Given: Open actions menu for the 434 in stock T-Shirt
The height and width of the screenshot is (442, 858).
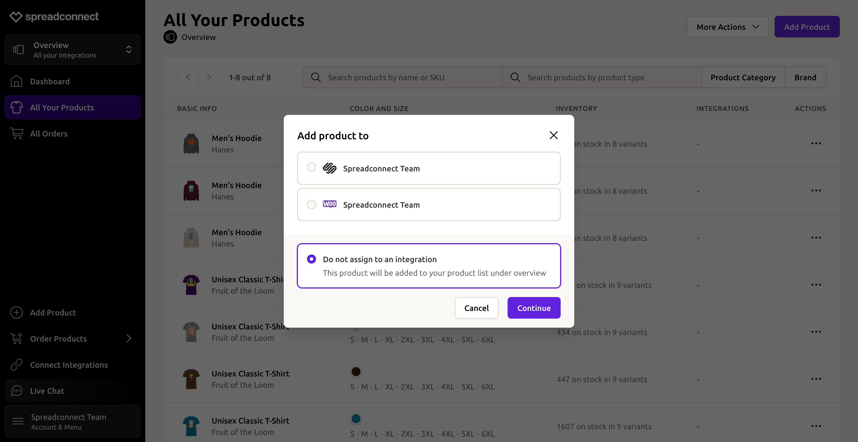Looking at the screenshot, I should [816, 332].
